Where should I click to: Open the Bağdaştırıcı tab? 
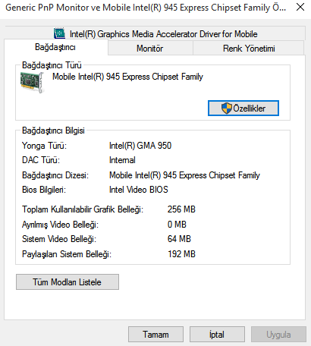click(55, 47)
